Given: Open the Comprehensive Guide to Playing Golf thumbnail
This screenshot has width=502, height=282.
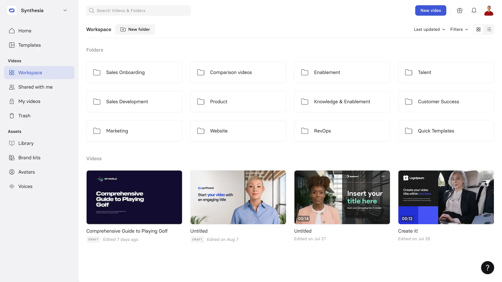Looking at the screenshot, I should point(134,197).
